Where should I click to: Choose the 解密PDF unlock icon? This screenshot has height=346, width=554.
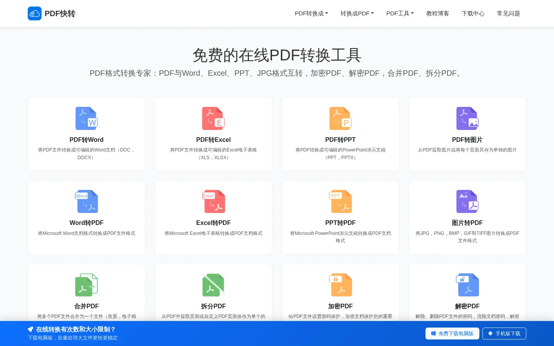tap(467, 285)
